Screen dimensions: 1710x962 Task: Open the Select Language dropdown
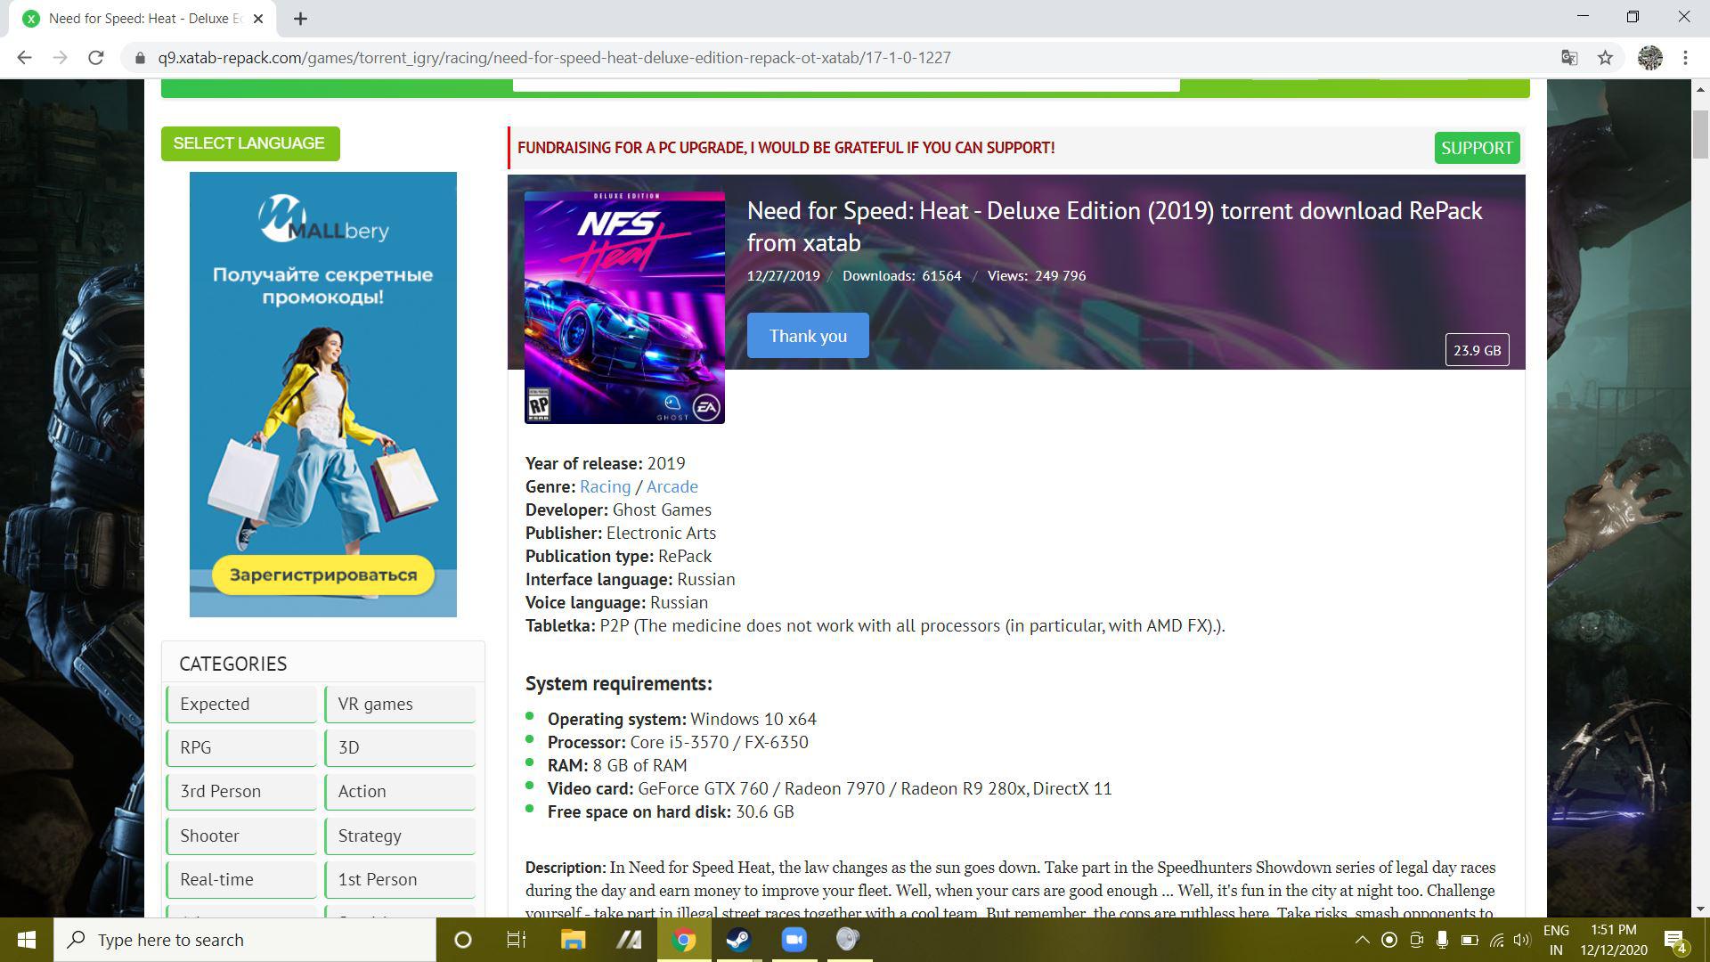tap(249, 143)
